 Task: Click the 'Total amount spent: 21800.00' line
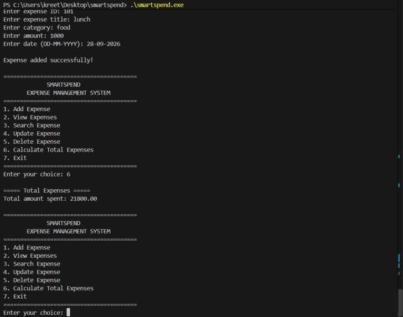pos(50,199)
